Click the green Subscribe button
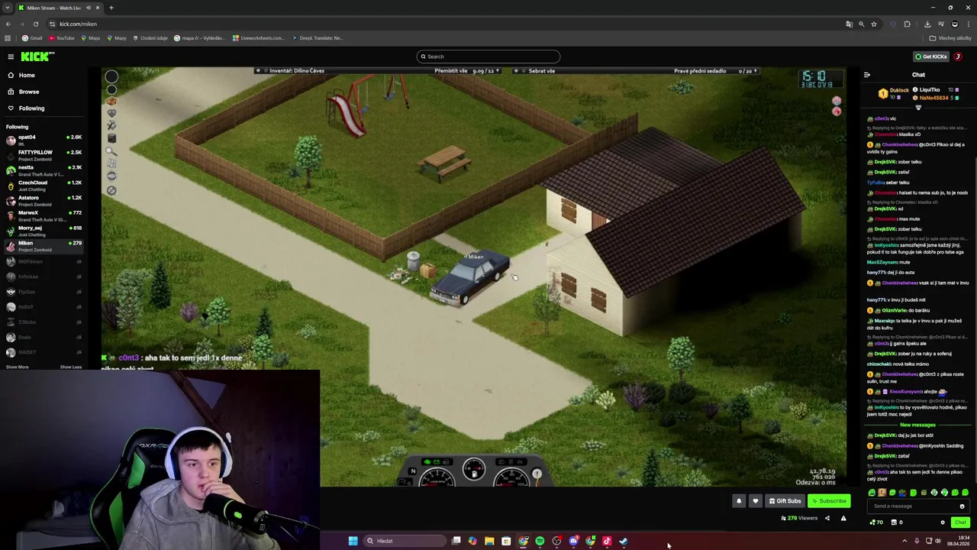Screen dimensions: 977x550 829,501
